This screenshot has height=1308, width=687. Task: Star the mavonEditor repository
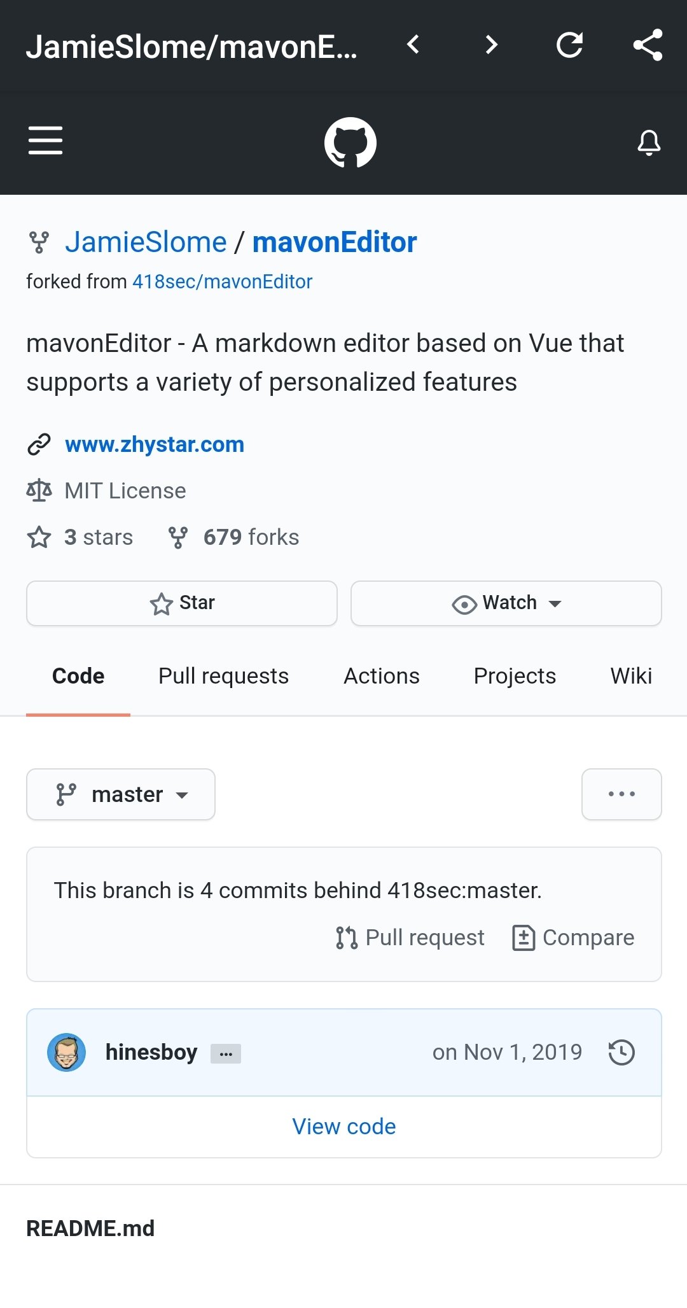coord(182,603)
